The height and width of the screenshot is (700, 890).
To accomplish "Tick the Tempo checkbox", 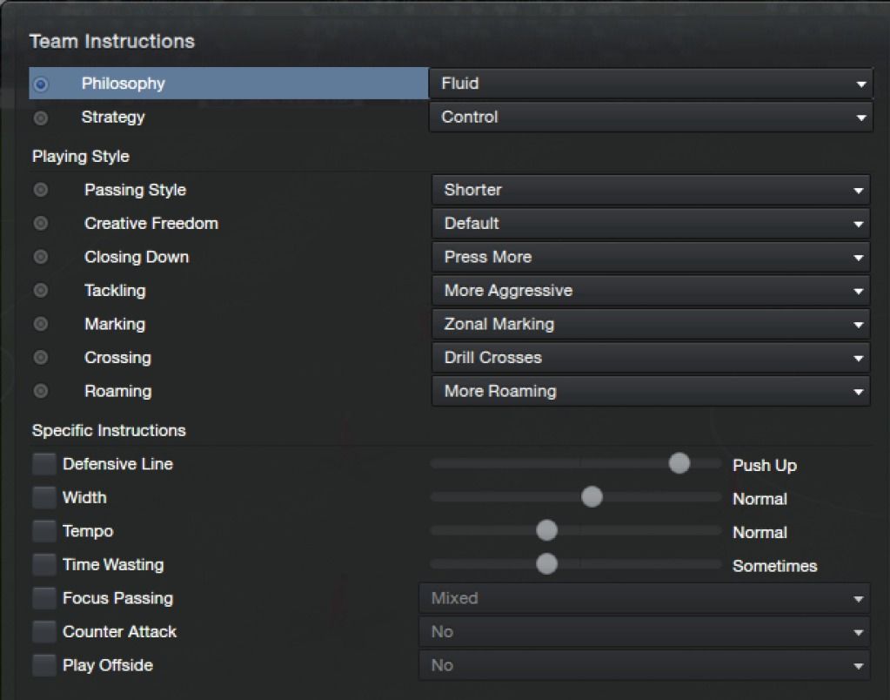I will [x=44, y=531].
